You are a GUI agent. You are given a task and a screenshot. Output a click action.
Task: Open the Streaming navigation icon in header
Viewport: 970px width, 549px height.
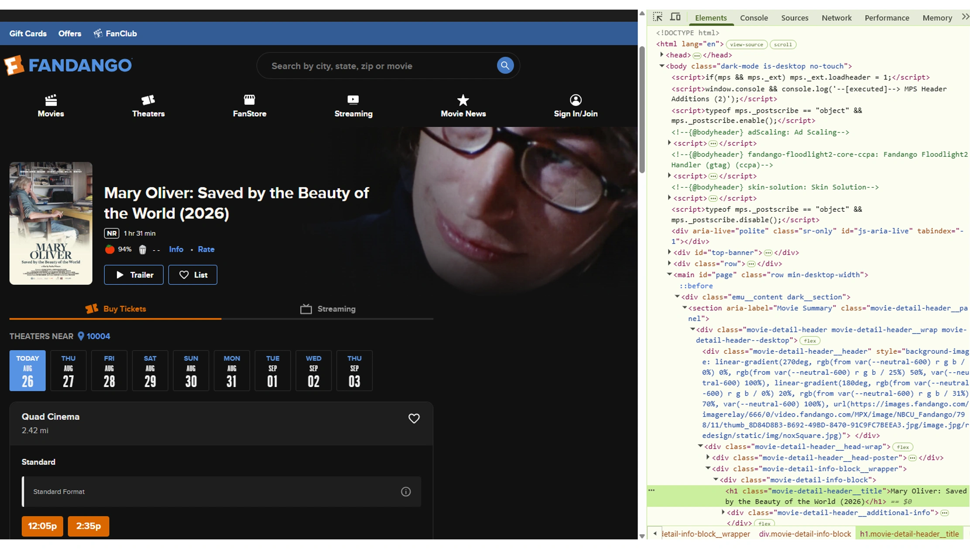353,100
